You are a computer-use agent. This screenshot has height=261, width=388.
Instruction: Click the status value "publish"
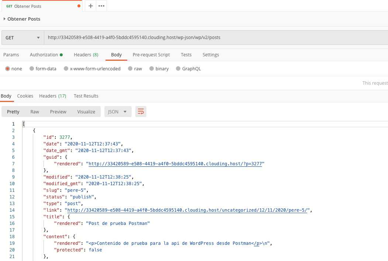pyautogui.click(x=82, y=197)
